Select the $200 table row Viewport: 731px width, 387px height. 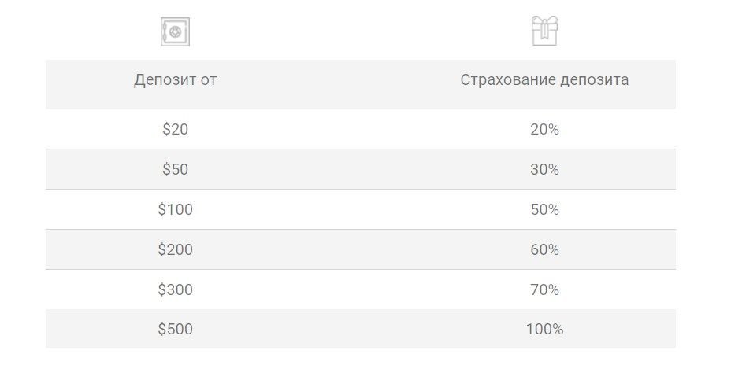pos(360,249)
